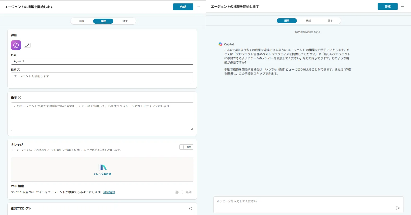The height and width of the screenshot is (215, 411).
Task: Select the 説明 tab in the 構成 view
Action: coord(82,21)
